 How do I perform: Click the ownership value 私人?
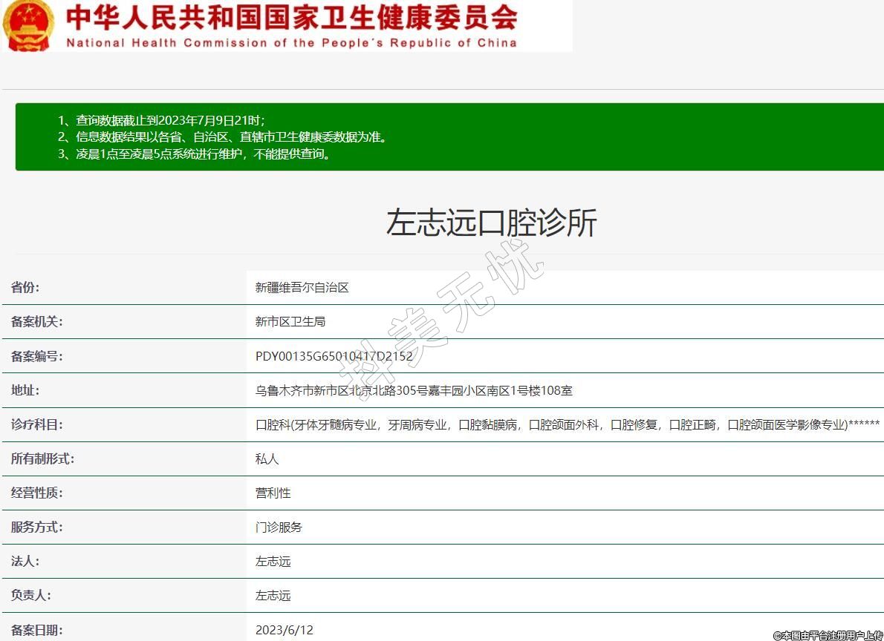(x=267, y=458)
